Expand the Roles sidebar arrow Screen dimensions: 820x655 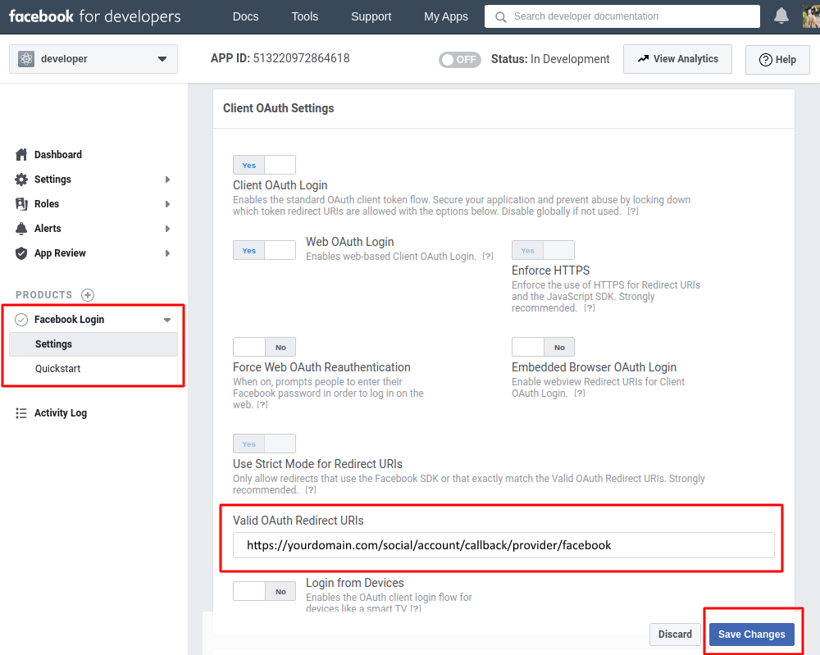click(x=167, y=204)
